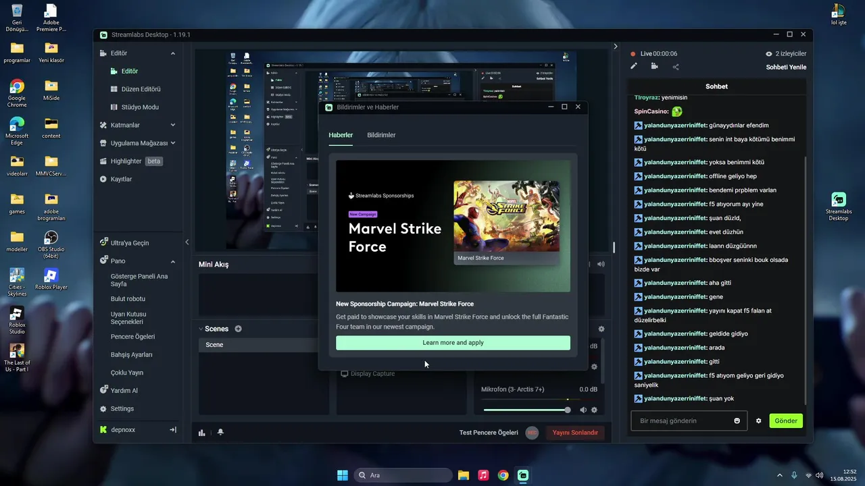Open the Microsoft Edge desktop shortcut
The width and height of the screenshot is (865, 486).
(x=17, y=131)
